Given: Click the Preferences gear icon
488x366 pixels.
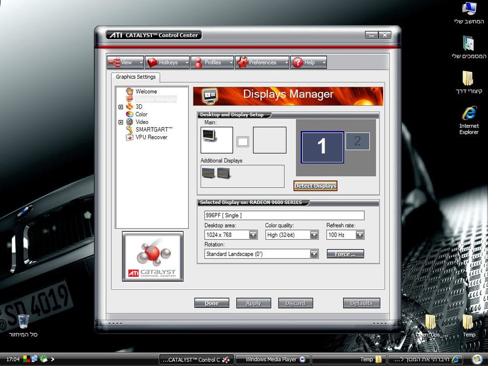Looking at the screenshot, I should 242,62.
